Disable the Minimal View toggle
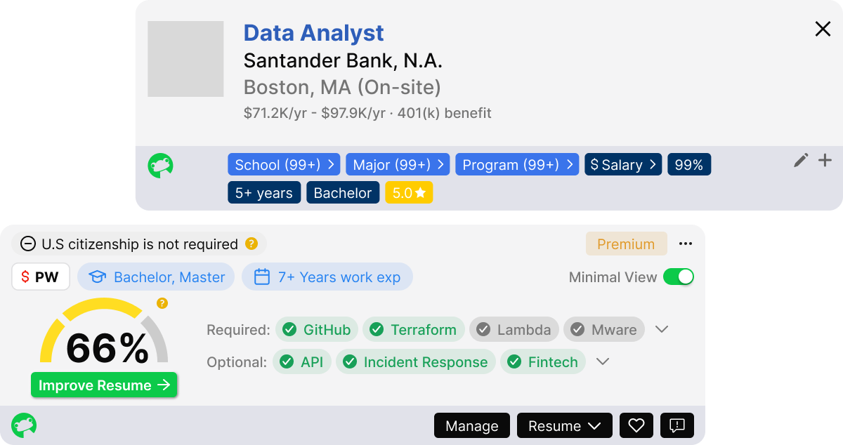Screen dimensions: 843x445 coord(679,277)
